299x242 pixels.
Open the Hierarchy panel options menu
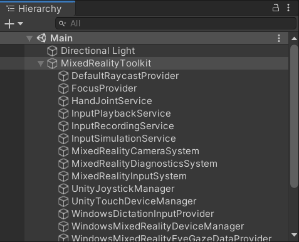[x=288, y=8]
